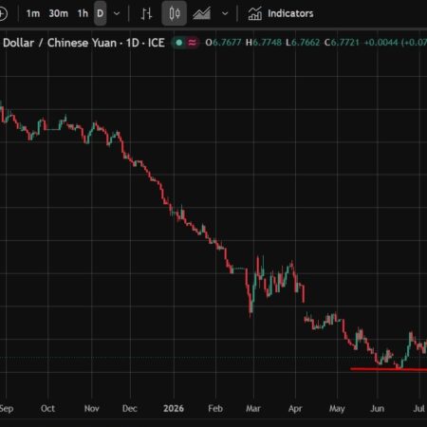Switch to the bars chart style

click(146, 13)
